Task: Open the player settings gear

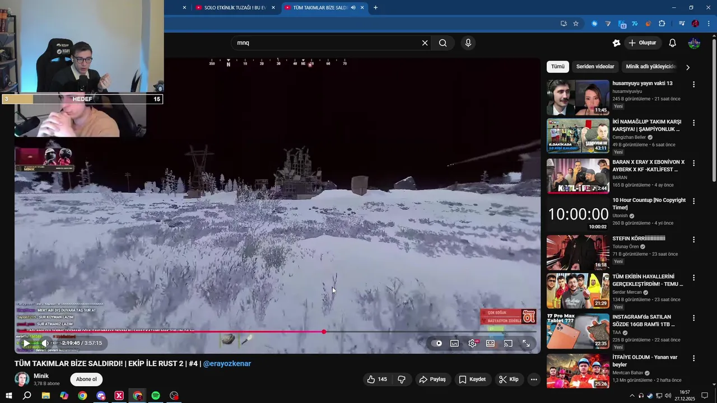Action: [473, 344]
